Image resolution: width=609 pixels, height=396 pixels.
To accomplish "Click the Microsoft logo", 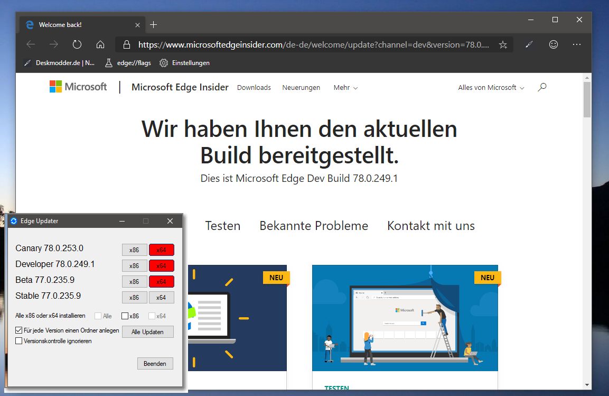I will pyautogui.click(x=78, y=87).
